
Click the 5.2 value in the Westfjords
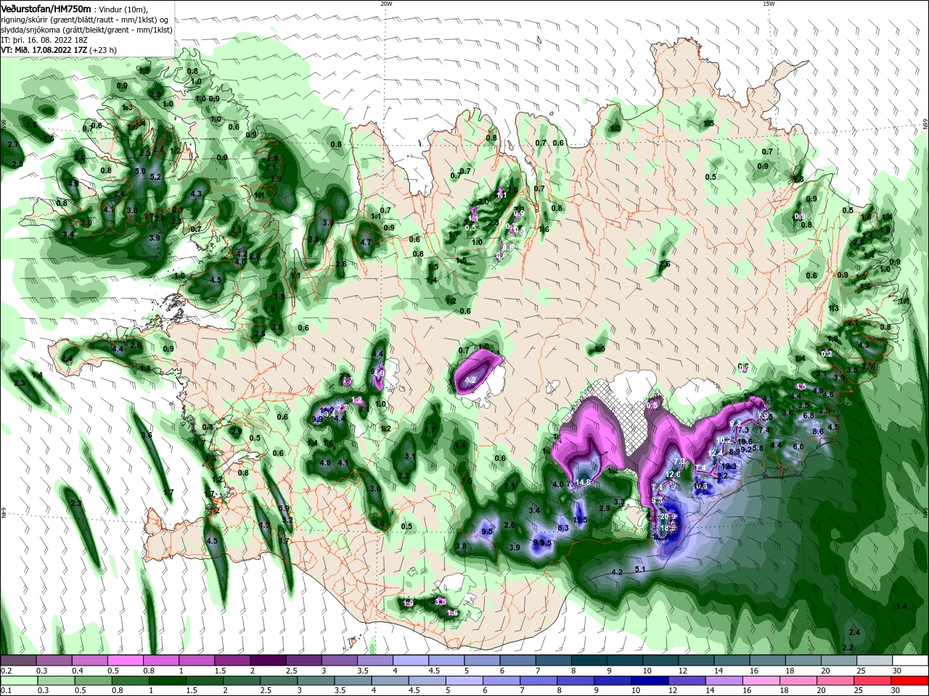coord(155,177)
